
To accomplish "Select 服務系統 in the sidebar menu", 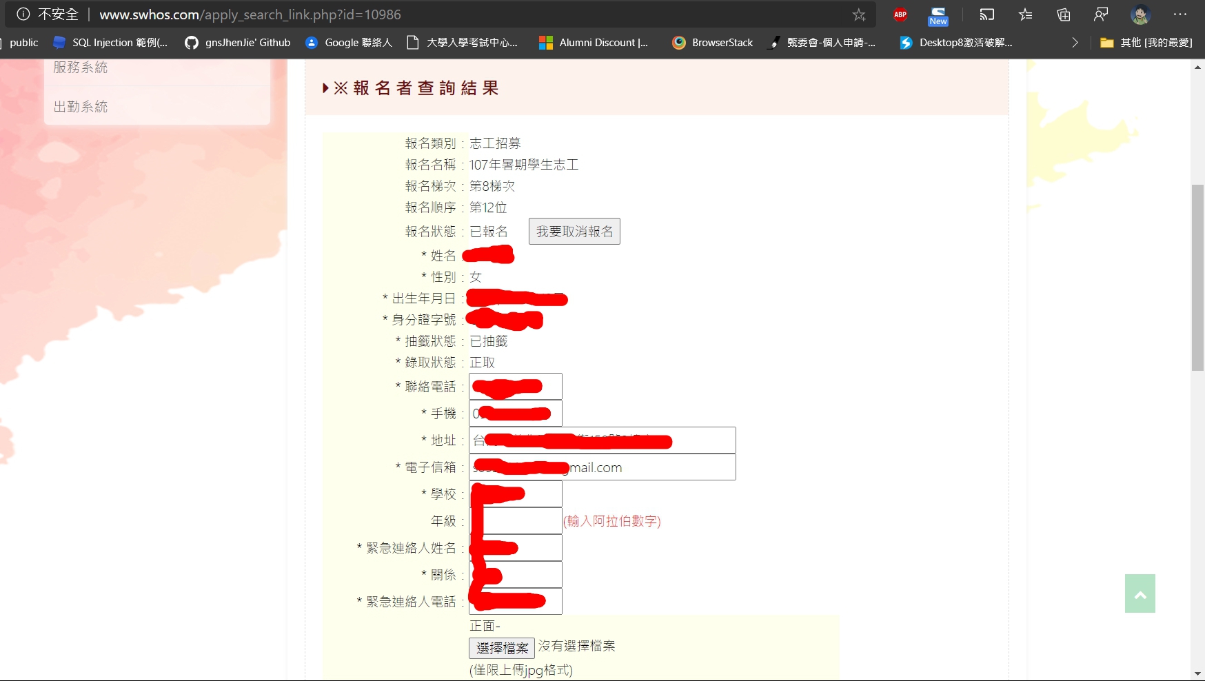I will click(x=81, y=68).
